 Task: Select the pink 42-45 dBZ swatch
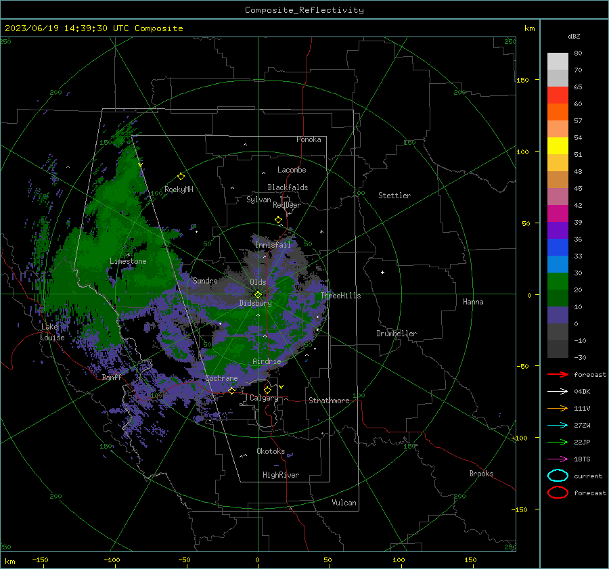pyautogui.click(x=558, y=196)
